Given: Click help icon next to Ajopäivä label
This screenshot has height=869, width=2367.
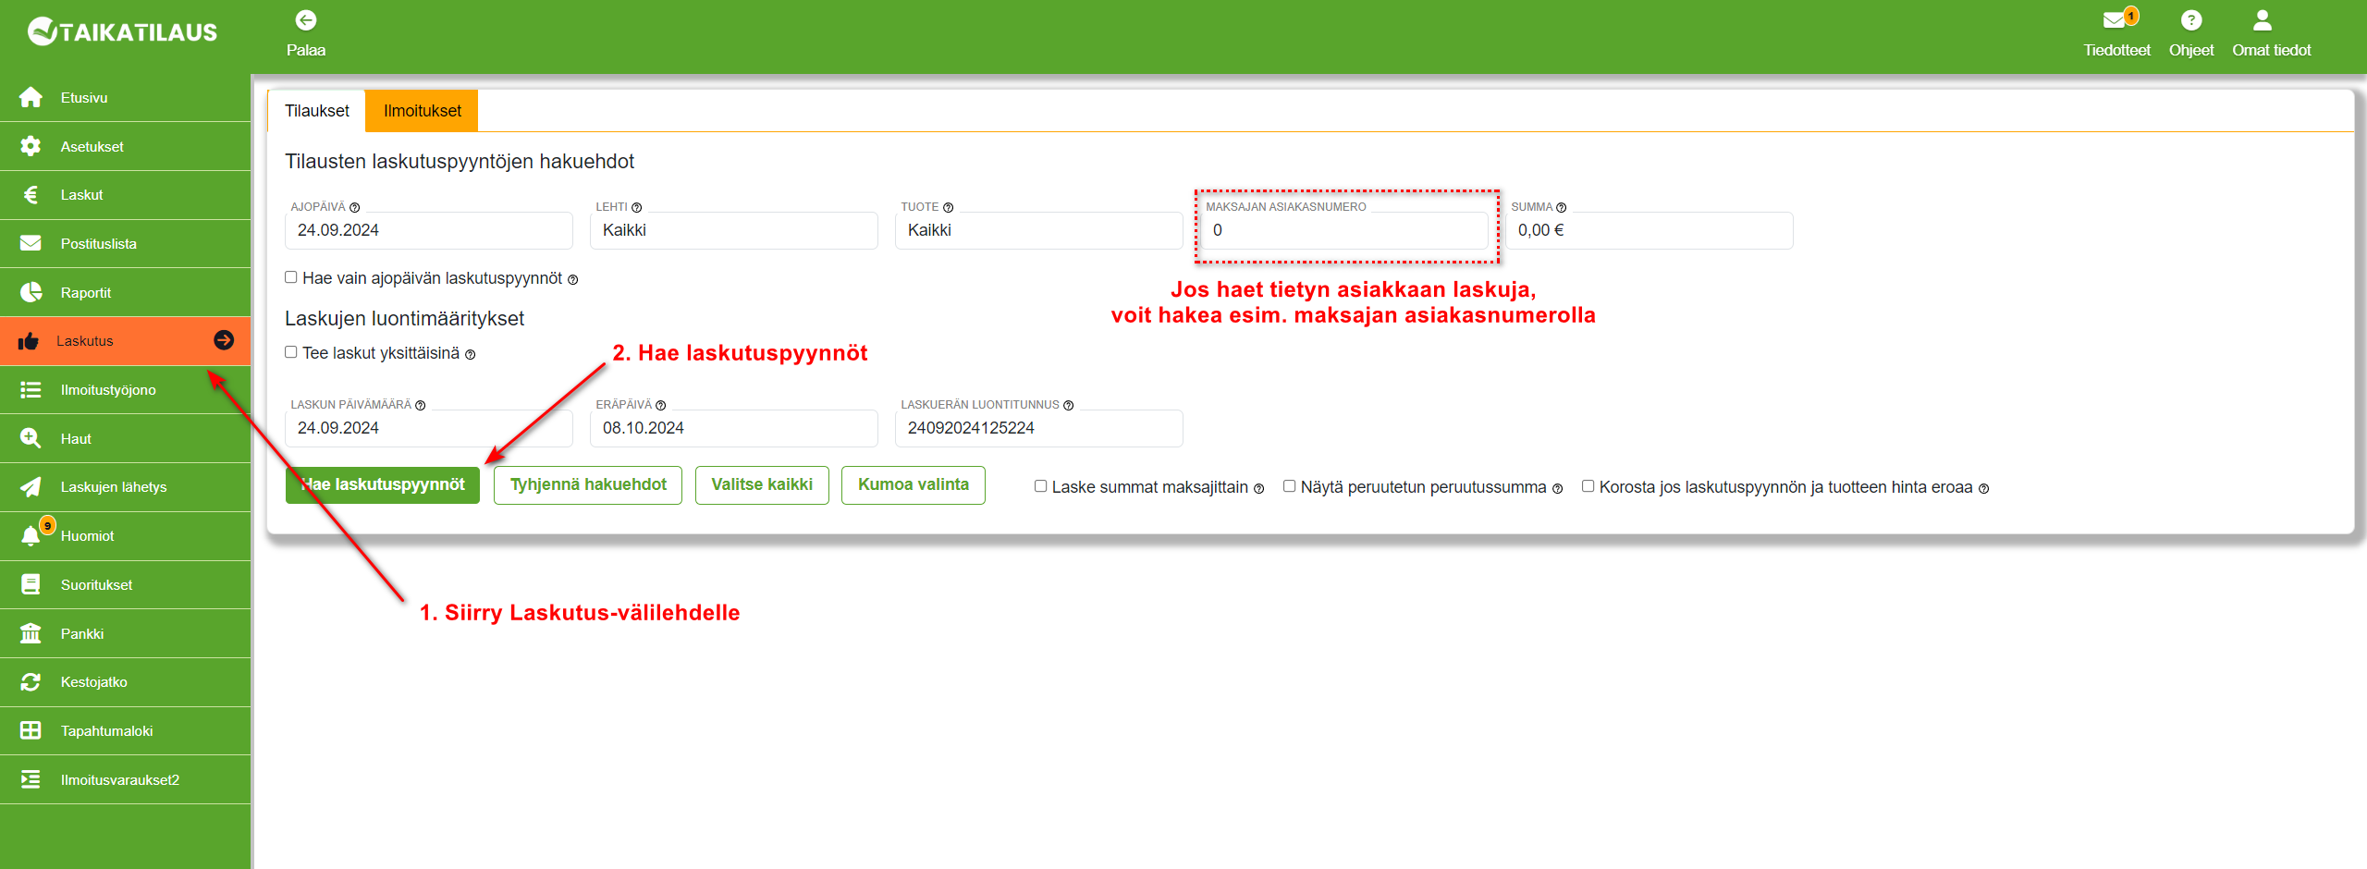Looking at the screenshot, I should (x=355, y=208).
